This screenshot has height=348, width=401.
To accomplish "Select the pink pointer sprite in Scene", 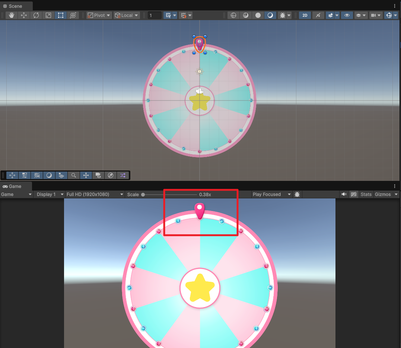I will coord(200,45).
